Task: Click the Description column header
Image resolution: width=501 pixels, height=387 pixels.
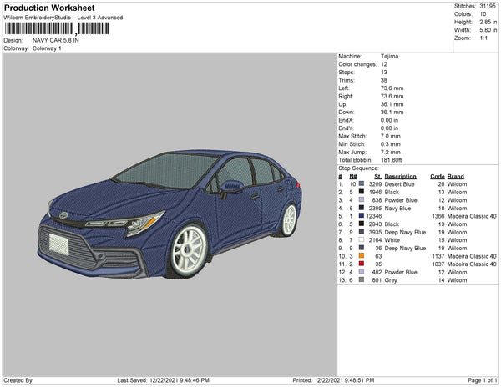Action: click(x=400, y=177)
